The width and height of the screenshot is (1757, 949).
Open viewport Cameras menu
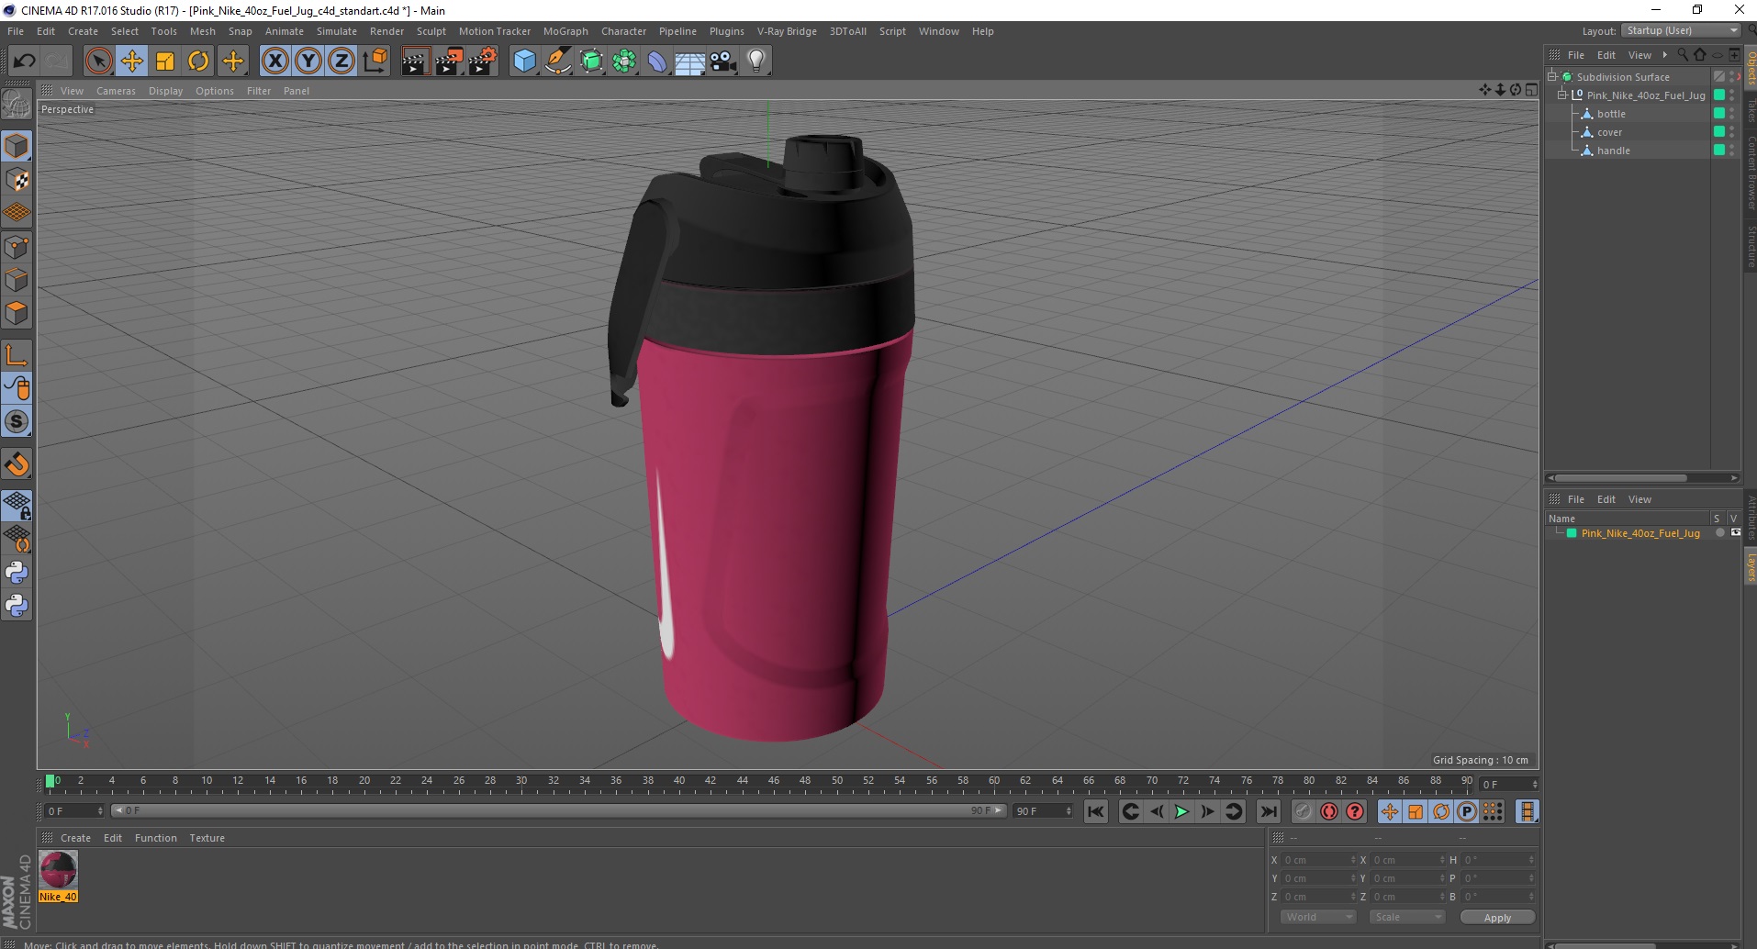(116, 91)
